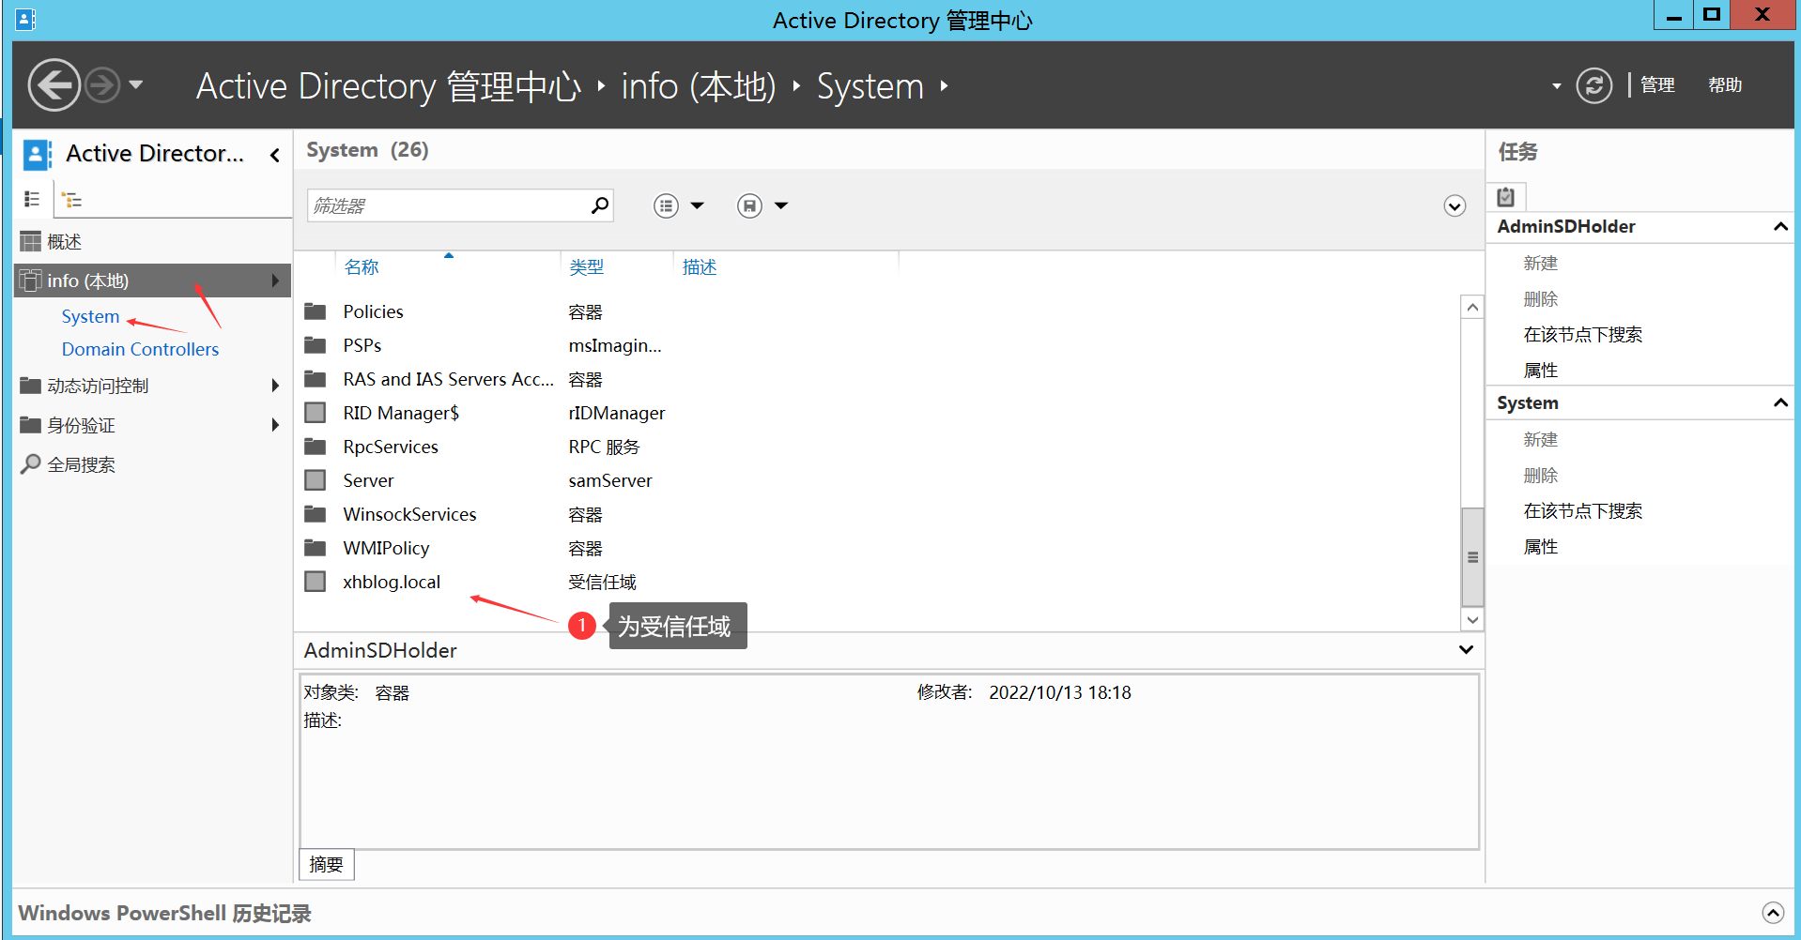Click 删除 under AdminSDHolder tasks

pyautogui.click(x=1541, y=299)
